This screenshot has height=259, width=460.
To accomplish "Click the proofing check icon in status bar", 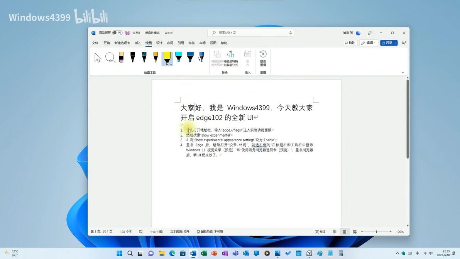I will point(141,232).
